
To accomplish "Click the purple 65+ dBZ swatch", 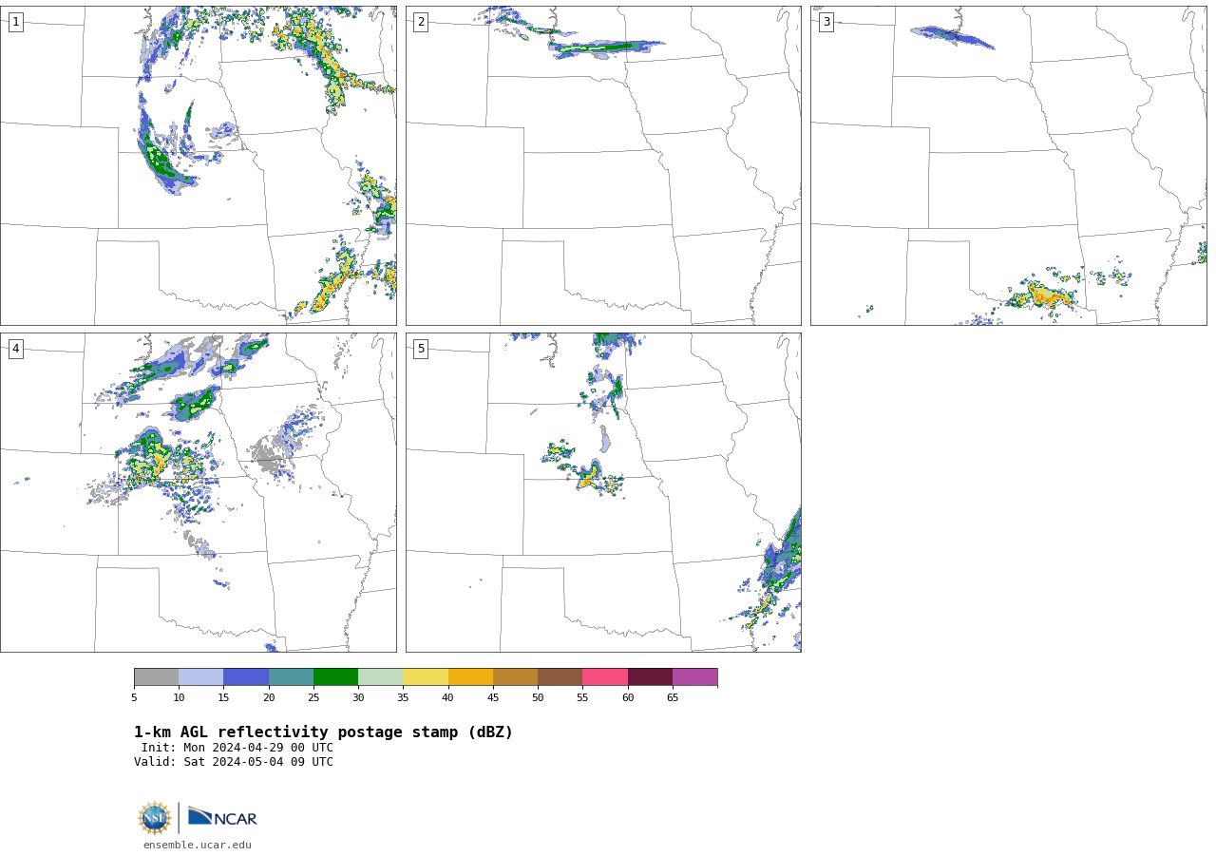I will click(x=694, y=677).
